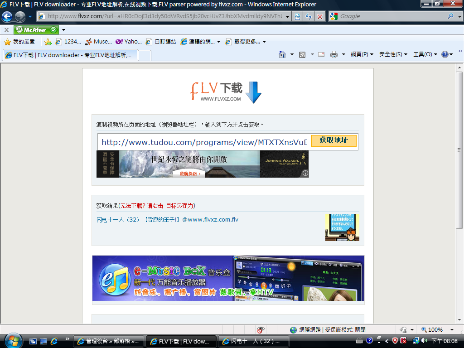The height and width of the screenshot is (348, 464).
Task: Open the 闪电十一人 (32) flv download link
Action: (x=167, y=220)
